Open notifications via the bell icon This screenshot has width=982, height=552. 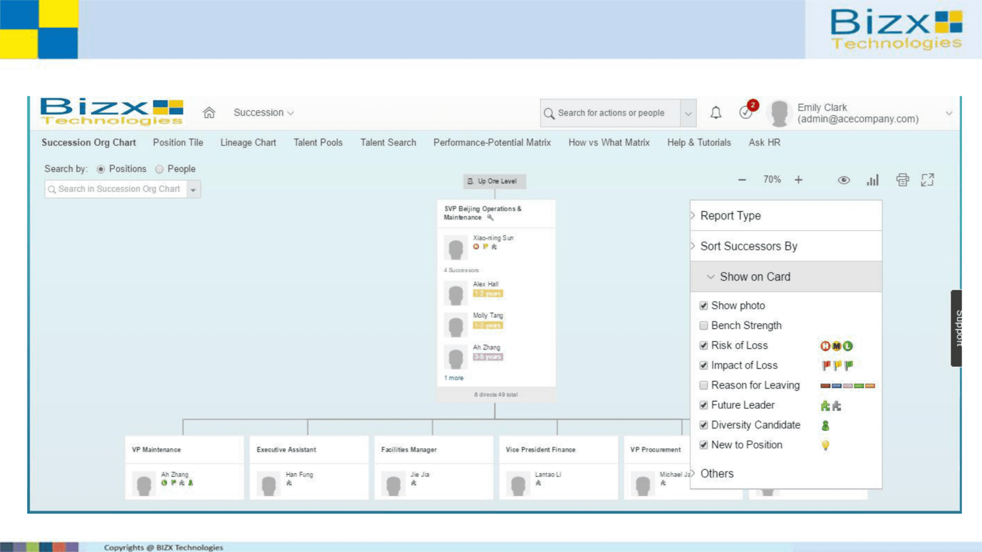click(x=715, y=112)
